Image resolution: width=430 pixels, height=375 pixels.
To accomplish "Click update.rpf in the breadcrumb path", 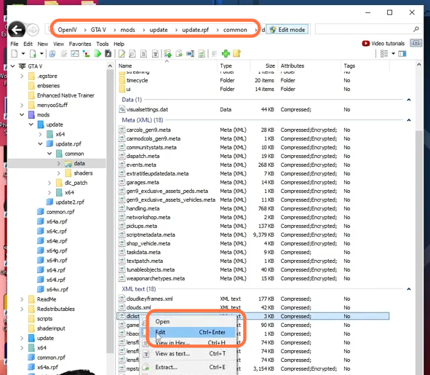I will 195,30.
